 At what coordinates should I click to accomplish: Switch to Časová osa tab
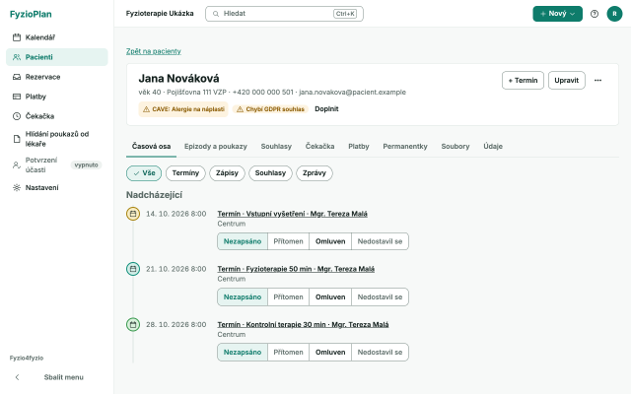[x=151, y=147]
